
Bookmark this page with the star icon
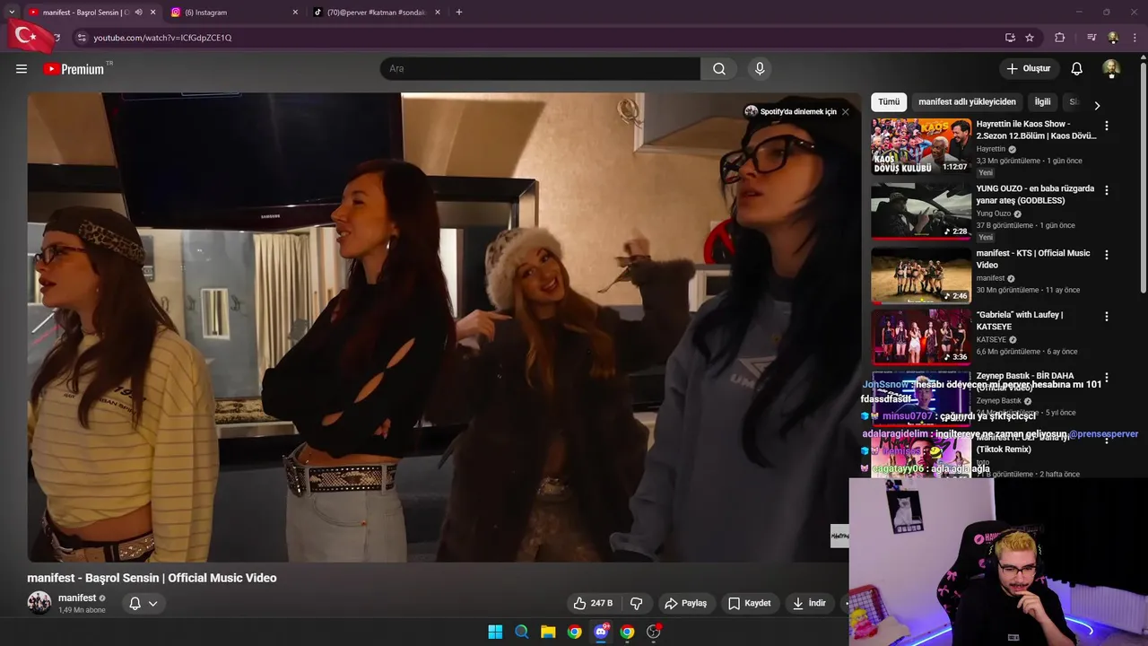click(1030, 38)
